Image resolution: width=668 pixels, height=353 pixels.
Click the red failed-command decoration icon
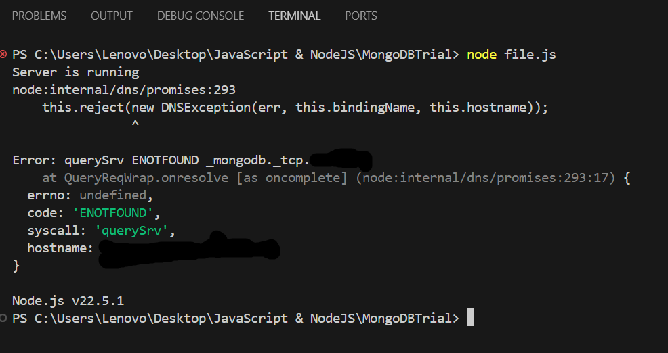pos(4,54)
